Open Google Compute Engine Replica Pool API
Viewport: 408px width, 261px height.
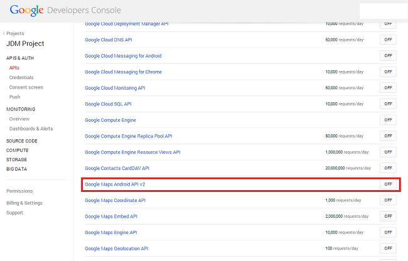(x=128, y=136)
